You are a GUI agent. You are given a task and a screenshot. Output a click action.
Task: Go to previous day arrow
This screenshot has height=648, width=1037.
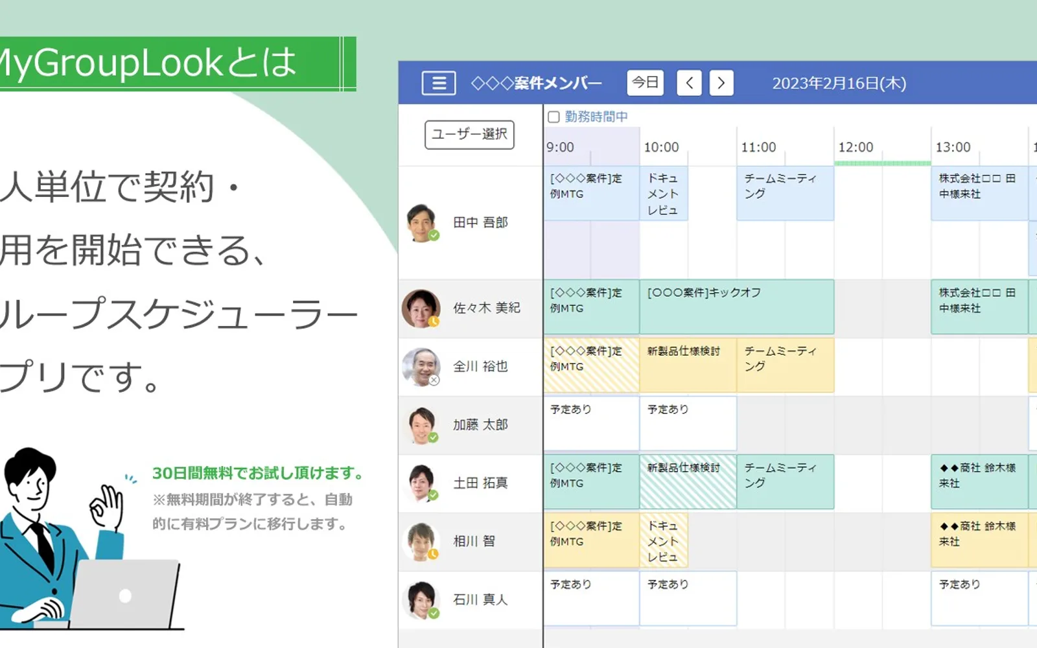(x=689, y=83)
